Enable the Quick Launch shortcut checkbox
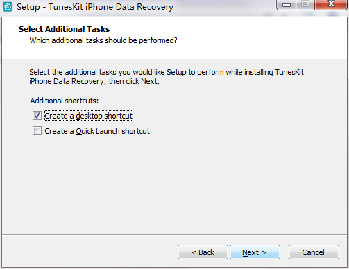 [x=37, y=131]
